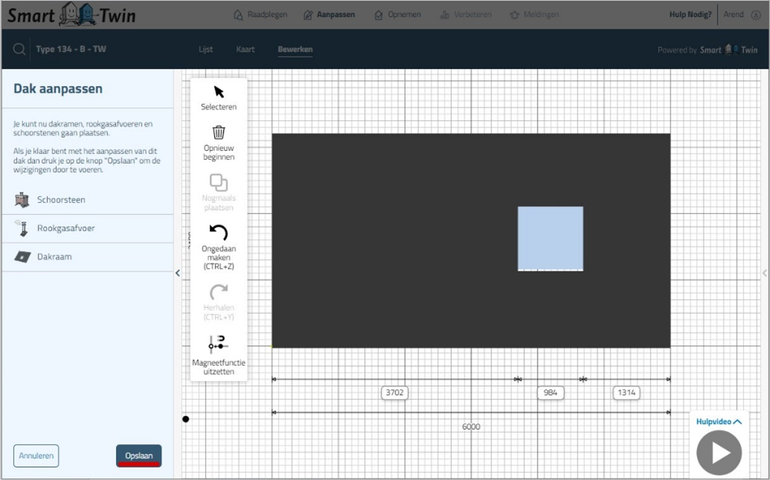Switch to the Lijst tab
The image size is (770, 480).
pos(206,50)
